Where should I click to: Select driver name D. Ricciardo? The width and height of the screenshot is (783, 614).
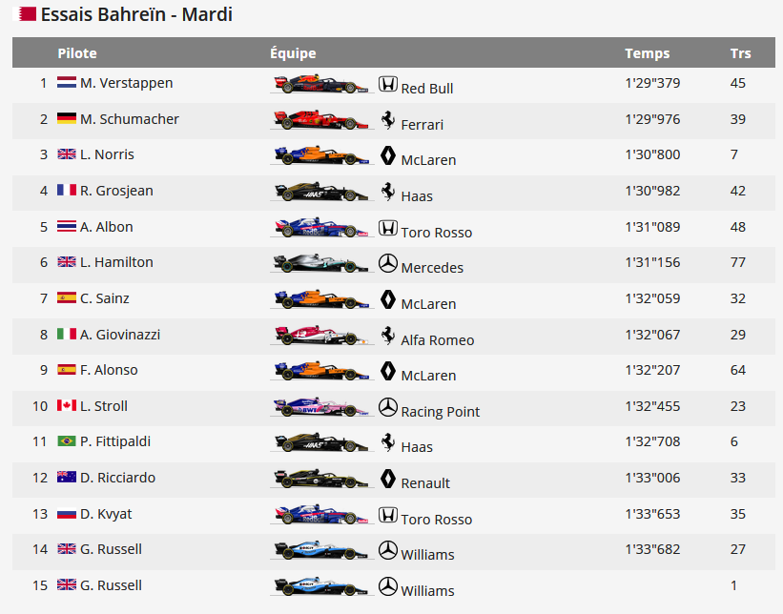tap(117, 478)
